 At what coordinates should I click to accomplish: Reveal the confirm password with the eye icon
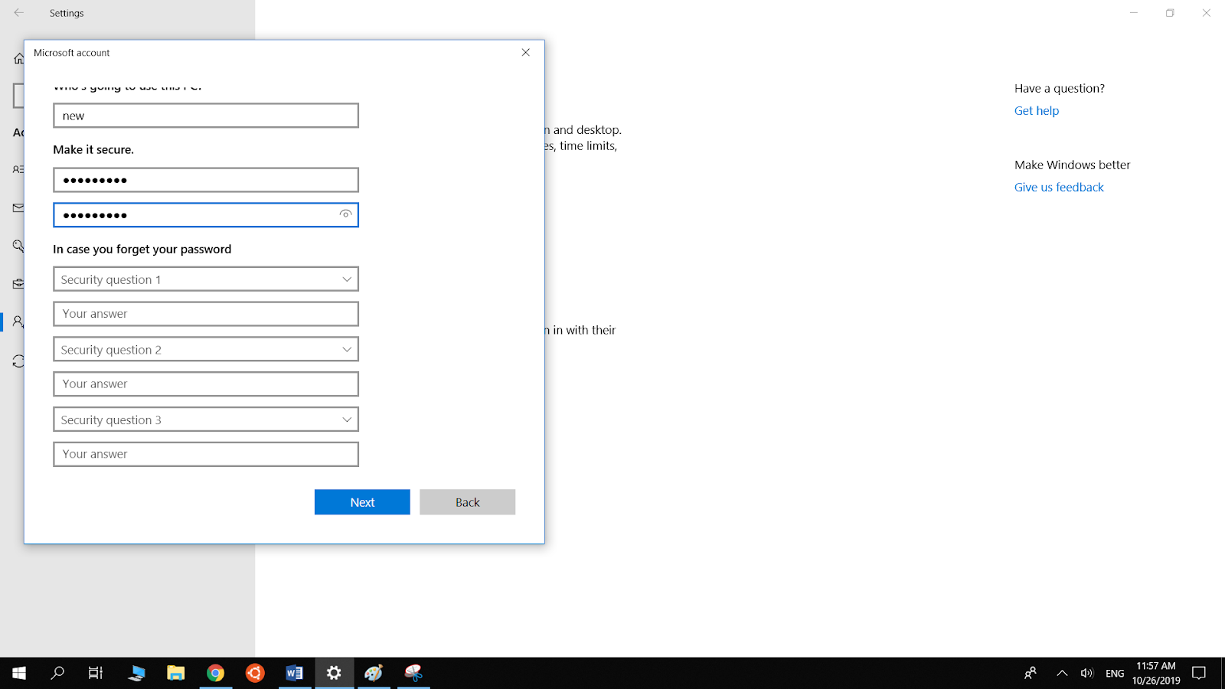[x=346, y=214]
